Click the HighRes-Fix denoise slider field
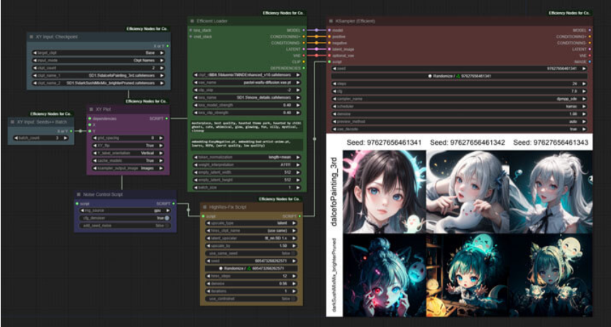The height and width of the screenshot is (327, 611). tap(251, 284)
